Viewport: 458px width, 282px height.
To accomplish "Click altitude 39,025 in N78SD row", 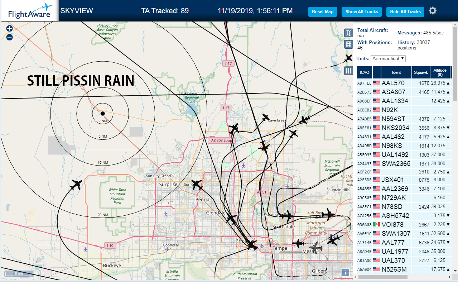I will click(438, 207).
